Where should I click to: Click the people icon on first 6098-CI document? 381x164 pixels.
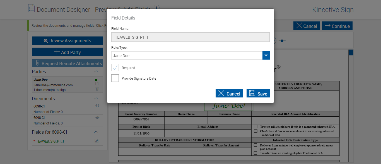97,106
